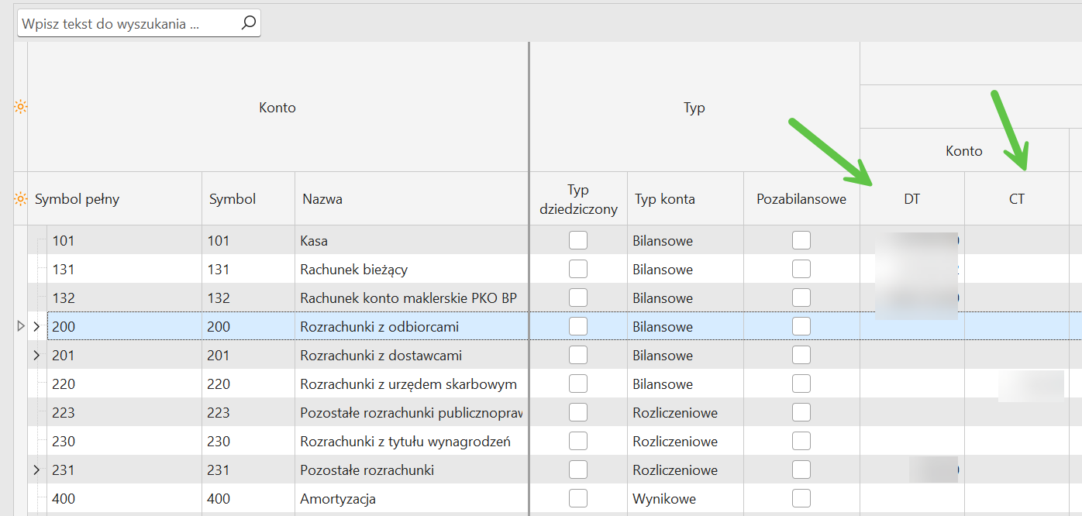The height and width of the screenshot is (516, 1082).
Task: Select the Rachunek konto maklerskie PKO BP row
Action: (408, 298)
